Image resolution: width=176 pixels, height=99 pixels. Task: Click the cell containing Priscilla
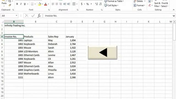[x=56, y=70]
